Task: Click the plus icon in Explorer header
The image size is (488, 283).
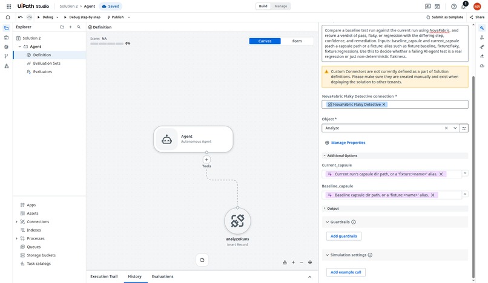Action: [x=70, y=27]
